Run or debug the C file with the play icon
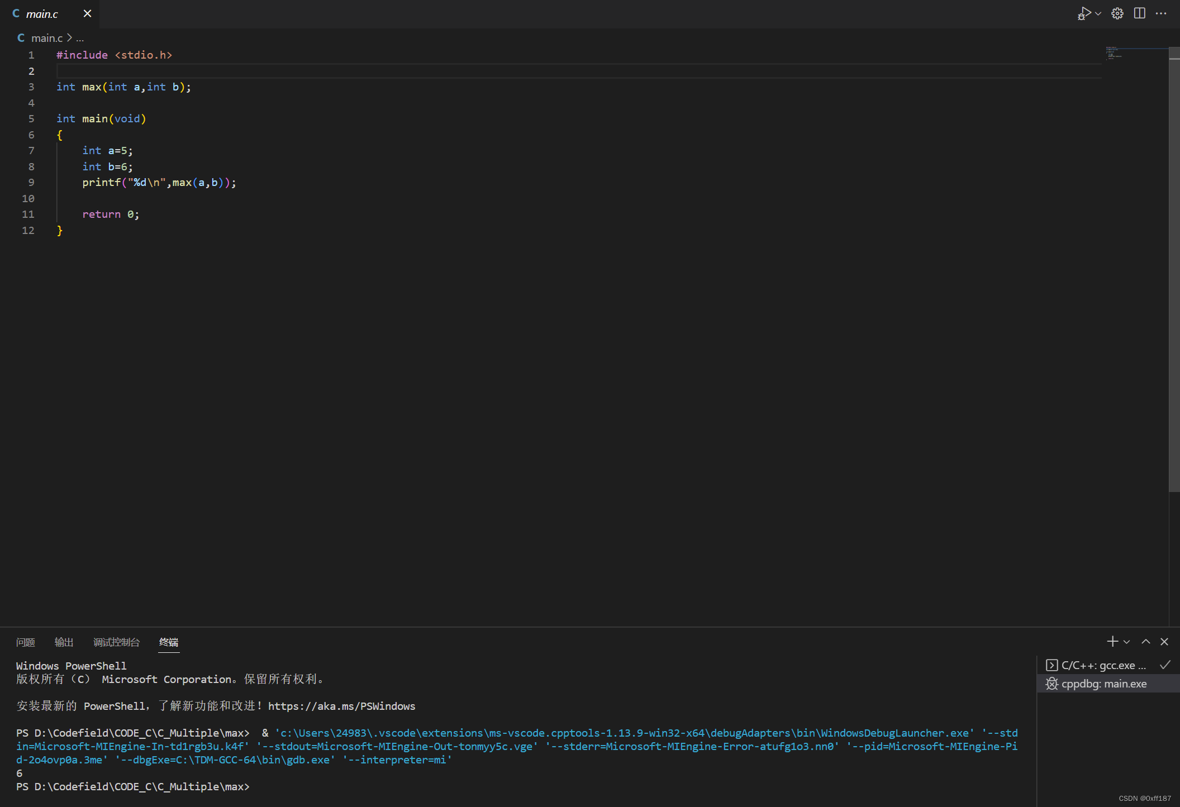The image size is (1180, 807). (1084, 13)
